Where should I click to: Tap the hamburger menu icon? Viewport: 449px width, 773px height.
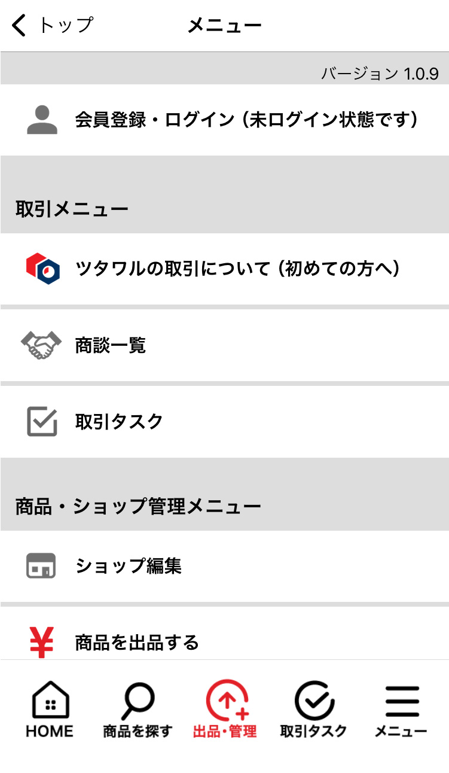[x=402, y=701]
